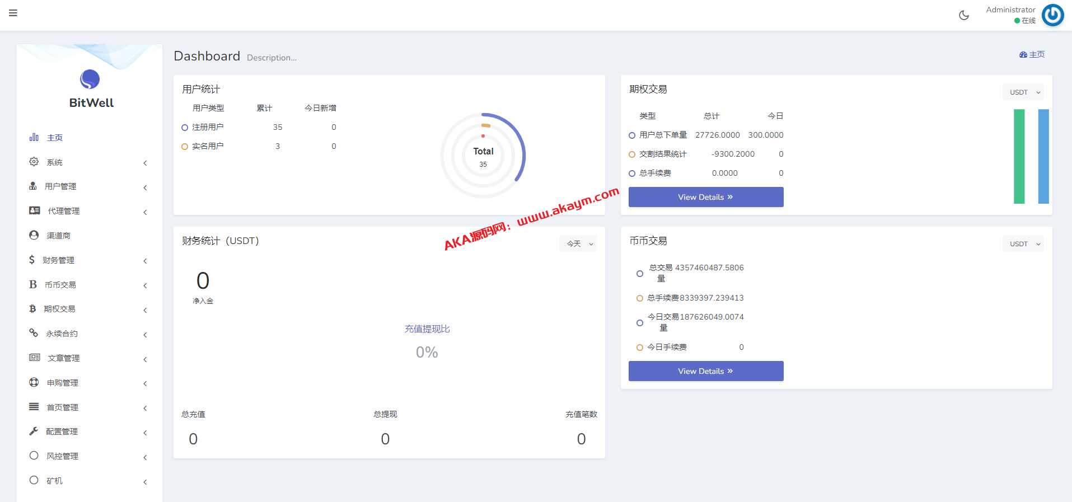
Task: Toggle the 交割结果统计 legend marker
Action: (x=632, y=154)
